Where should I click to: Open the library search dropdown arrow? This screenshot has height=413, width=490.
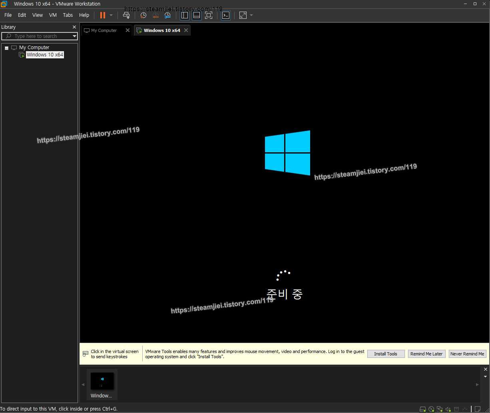74,36
